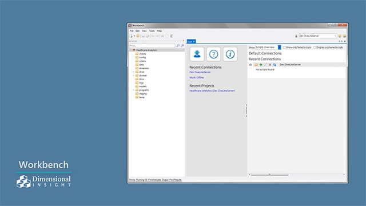366x206 pixels.
Task: Click the Save All toolbar icon
Action: point(148,36)
